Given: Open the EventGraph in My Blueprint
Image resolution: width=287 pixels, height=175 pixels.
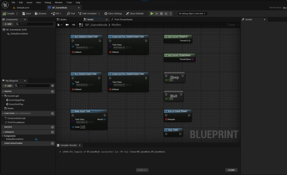Looking at the screenshot, I should 14,96.
